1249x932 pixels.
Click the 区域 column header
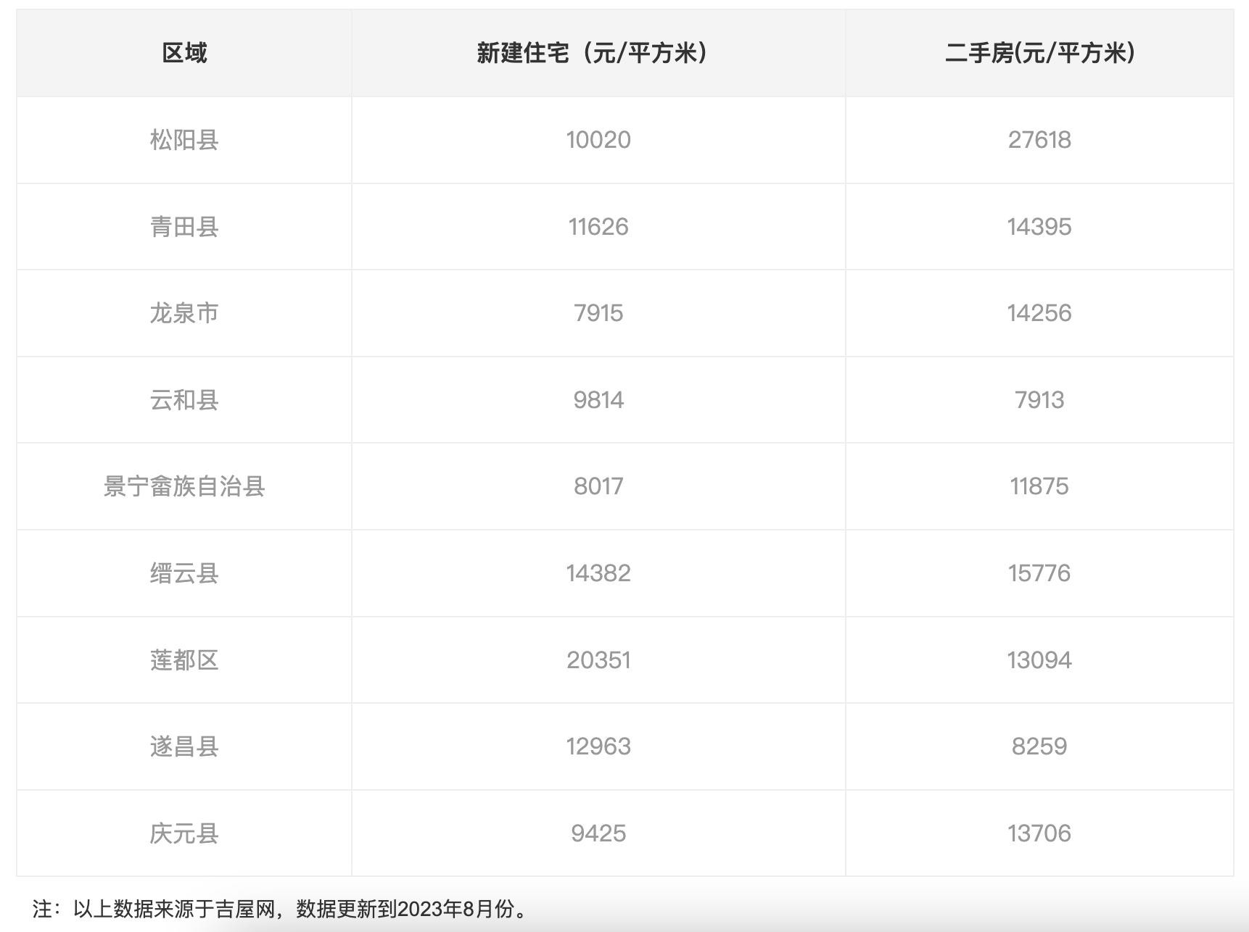[x=184, y=53]
